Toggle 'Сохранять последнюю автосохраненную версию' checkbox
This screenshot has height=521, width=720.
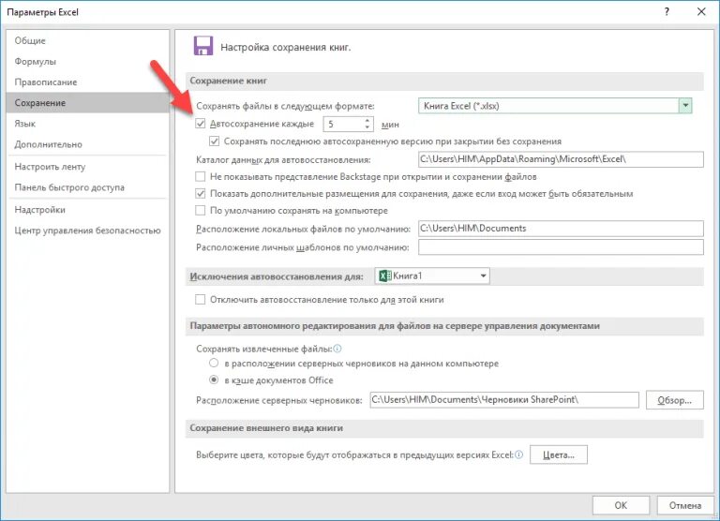[214, 141]
